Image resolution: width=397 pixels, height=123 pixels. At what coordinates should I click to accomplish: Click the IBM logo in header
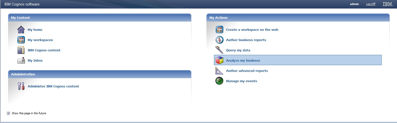pos(388,4)
